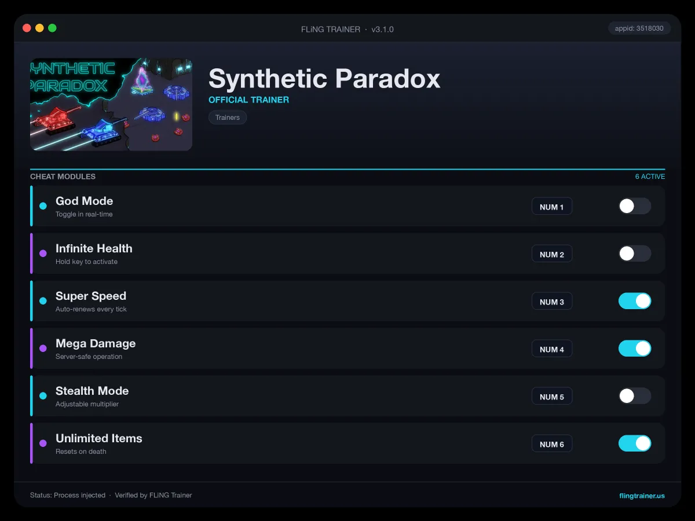Turn on the Stealth Mode switch
Image resolution: width=695 pixels, height=521 pixels.
pos(635,396)
